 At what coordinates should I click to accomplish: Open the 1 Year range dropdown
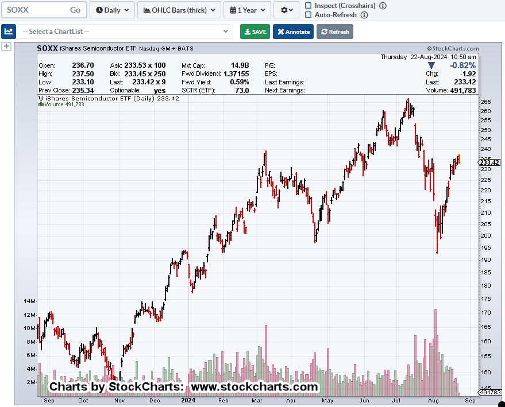point(247,10)
